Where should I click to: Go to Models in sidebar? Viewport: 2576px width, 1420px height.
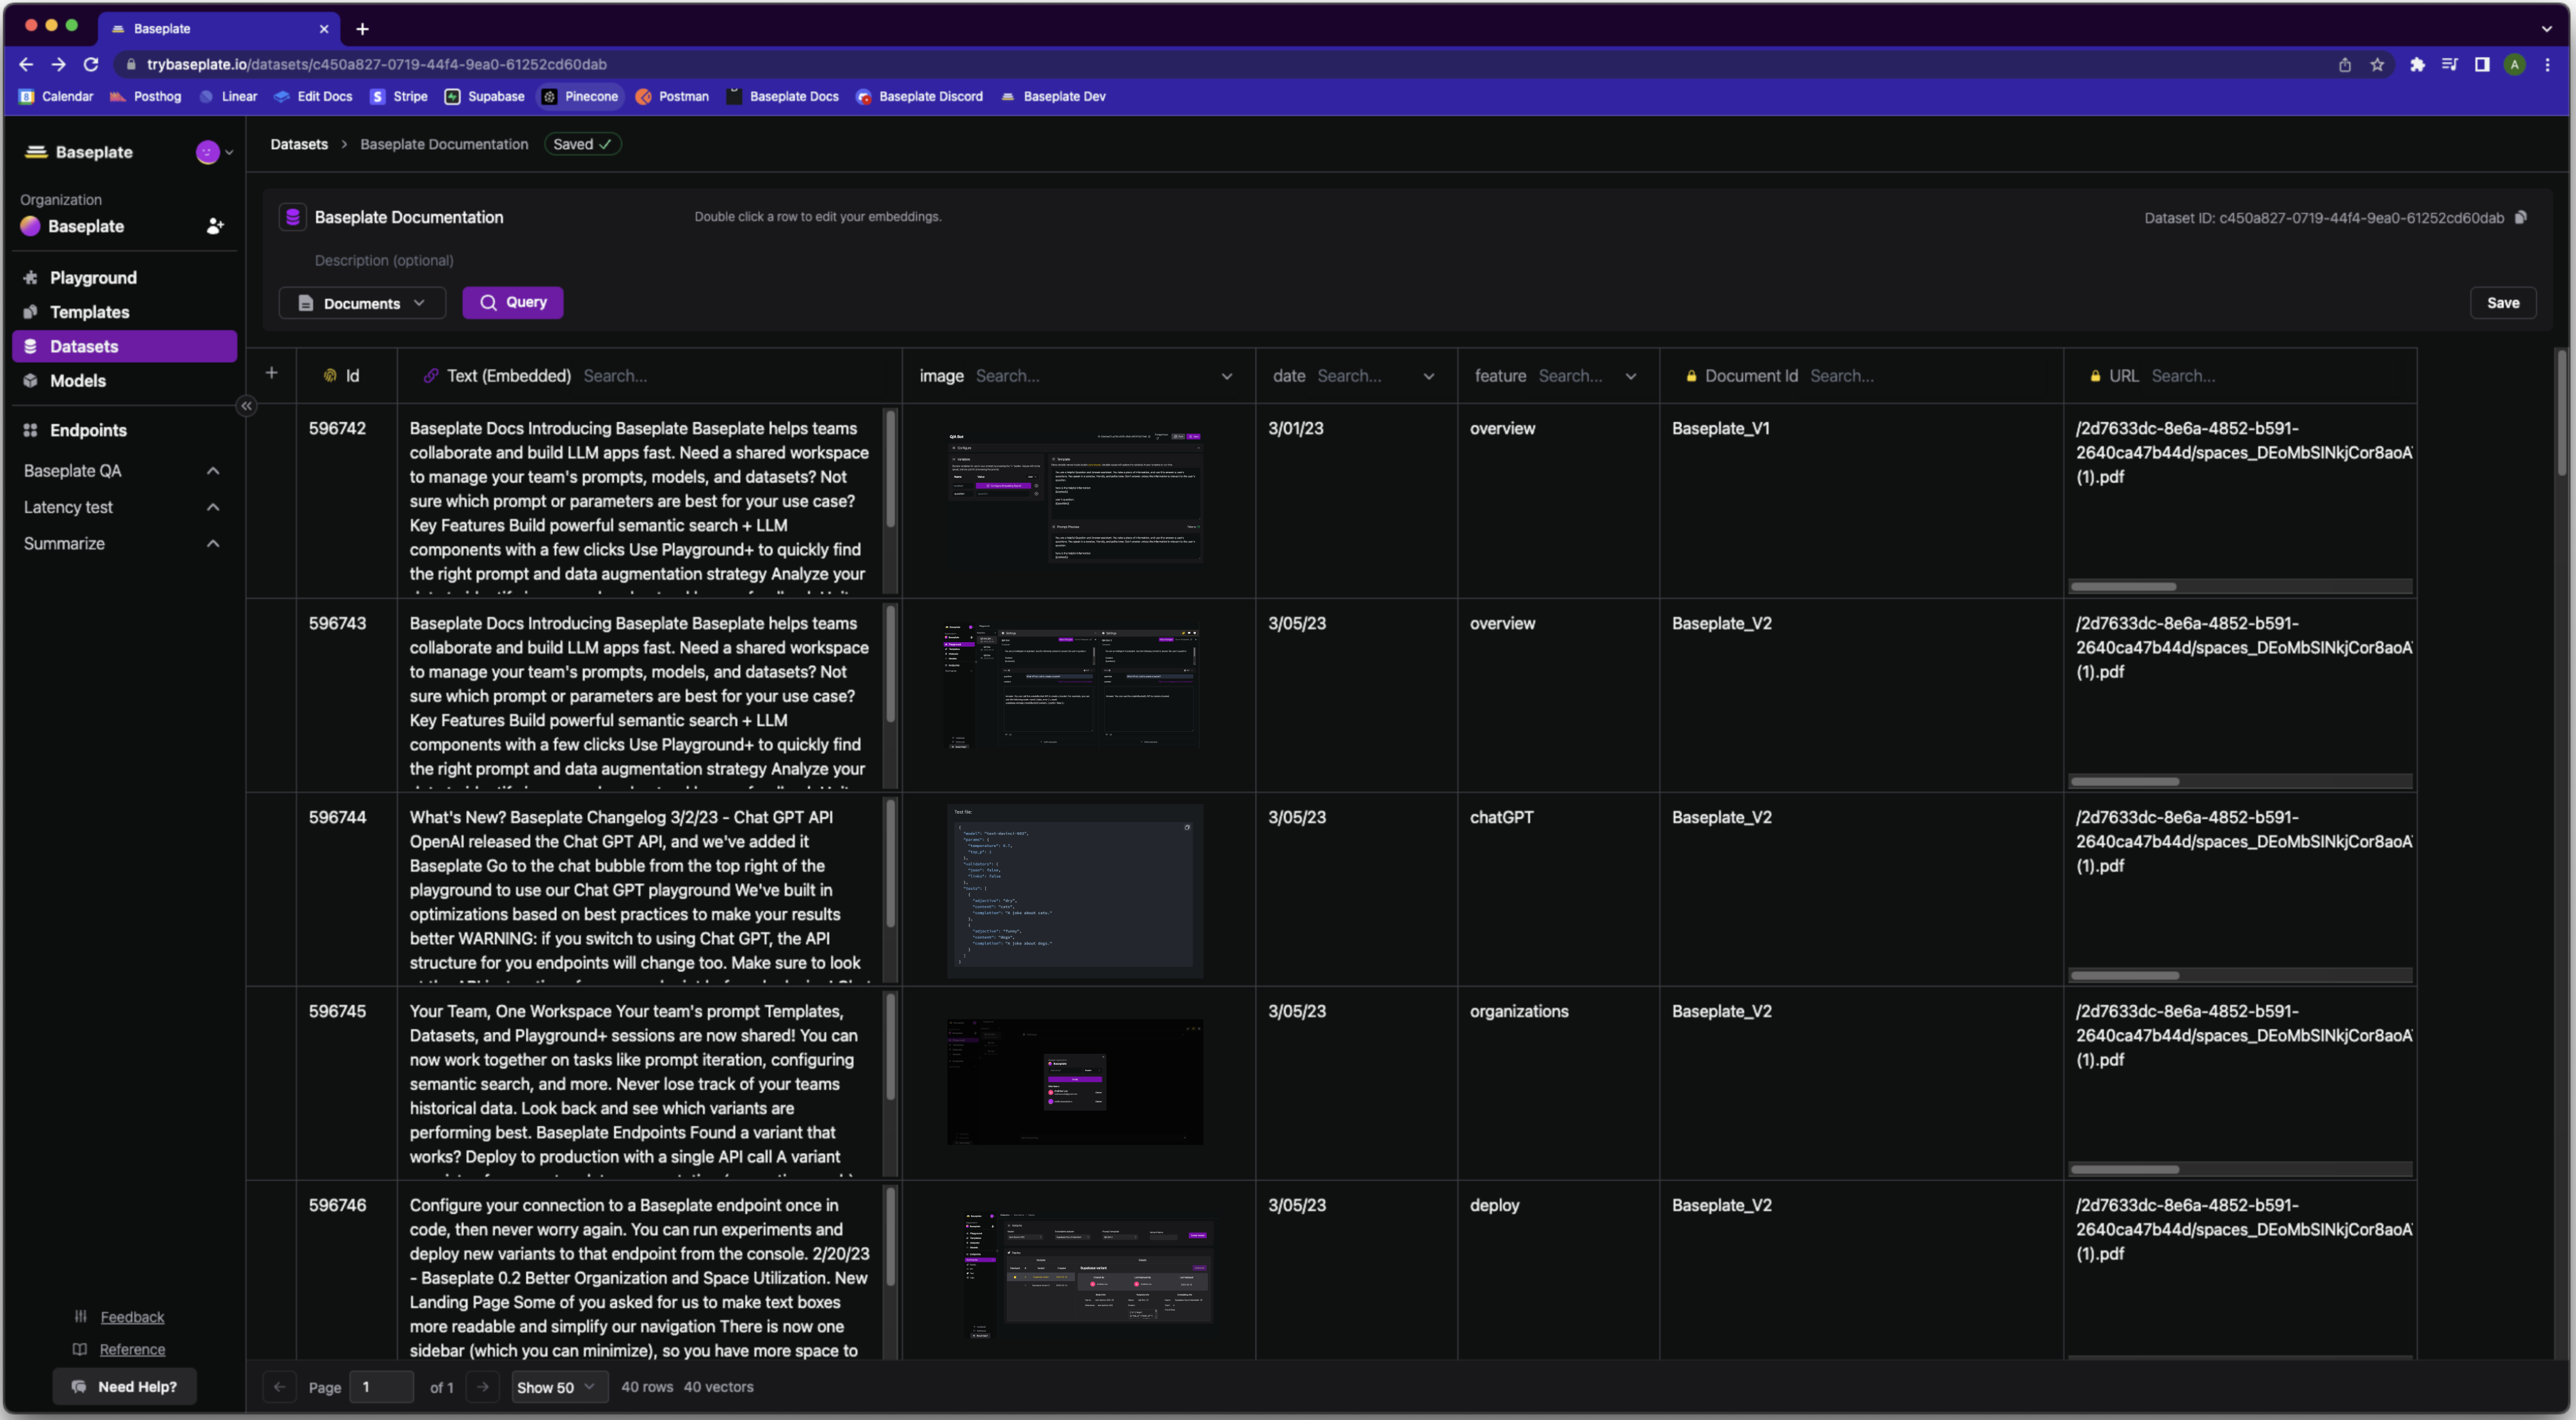click(77, 380)
